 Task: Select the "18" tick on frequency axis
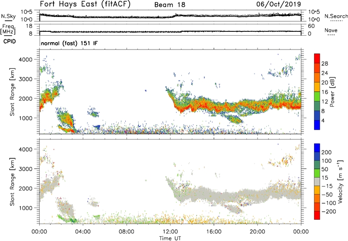point(29,26)
